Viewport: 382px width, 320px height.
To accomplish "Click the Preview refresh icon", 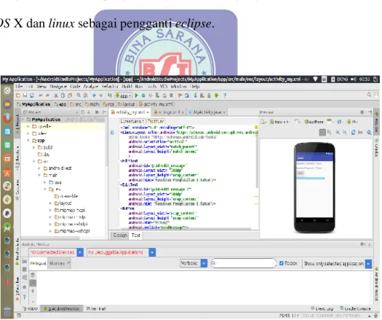I will pyautogui.click(x=353, y=132).
